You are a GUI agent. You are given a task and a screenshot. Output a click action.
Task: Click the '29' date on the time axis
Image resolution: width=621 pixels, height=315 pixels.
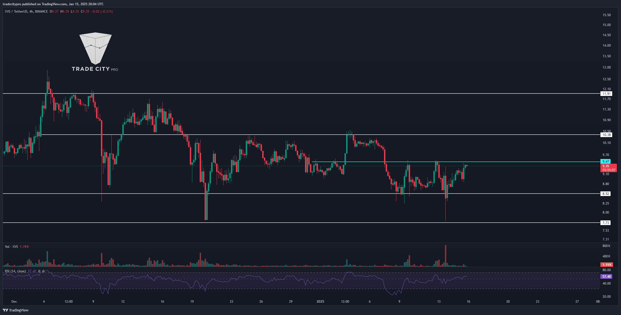point(291,302)
